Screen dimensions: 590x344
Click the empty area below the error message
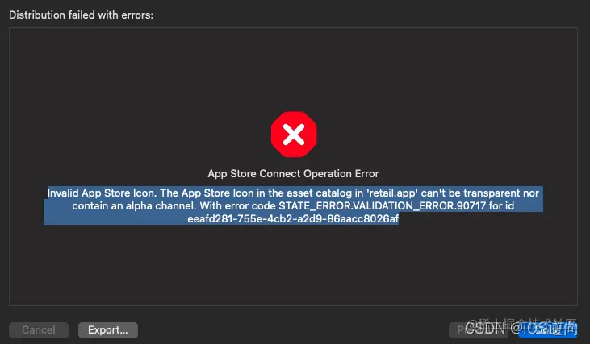click(x=294, y=265)
